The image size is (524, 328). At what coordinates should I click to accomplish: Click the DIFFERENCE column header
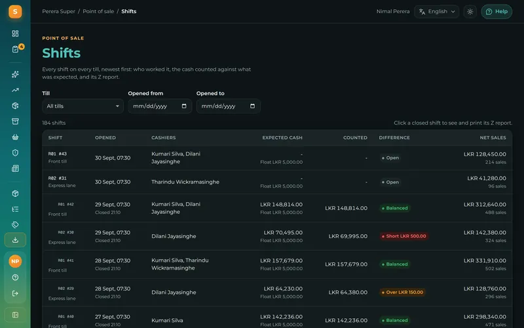point(394,138)
